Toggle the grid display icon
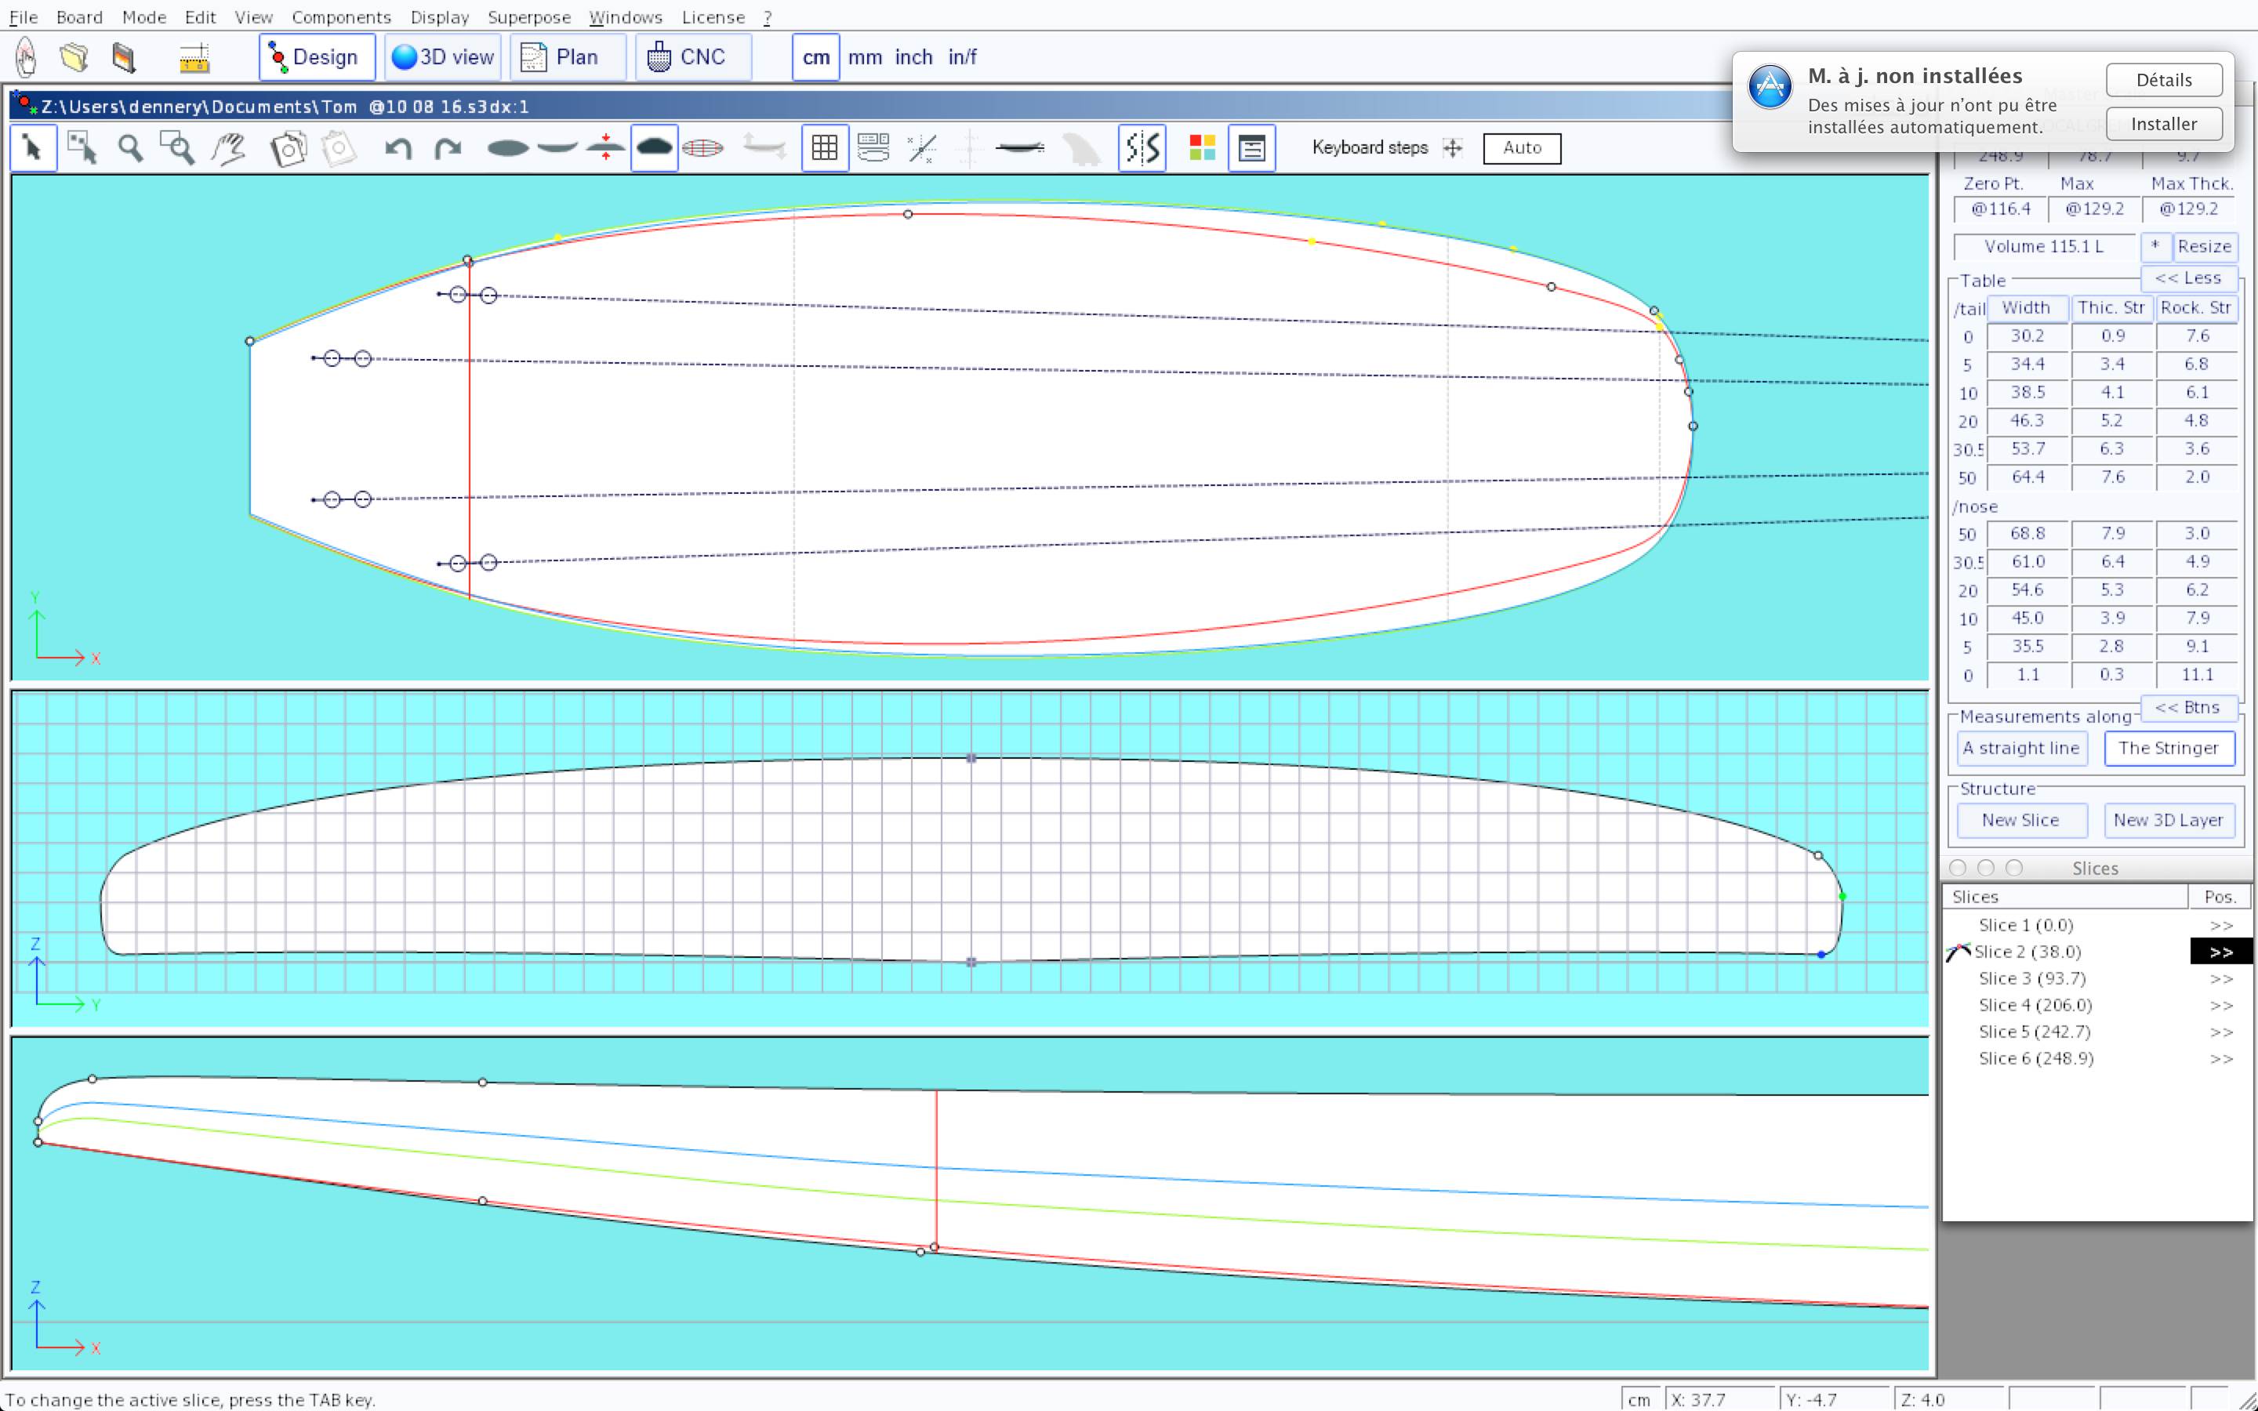The height and width of the screenshot is (1411, 2258). point(824,148)
